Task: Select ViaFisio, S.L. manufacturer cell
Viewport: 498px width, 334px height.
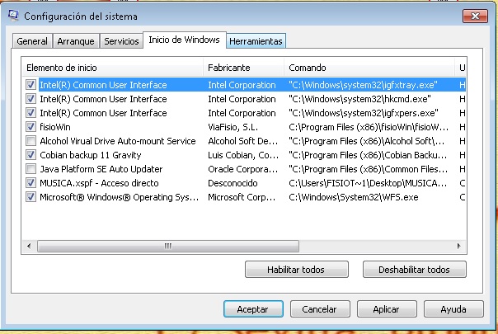Action: (233, 127)
